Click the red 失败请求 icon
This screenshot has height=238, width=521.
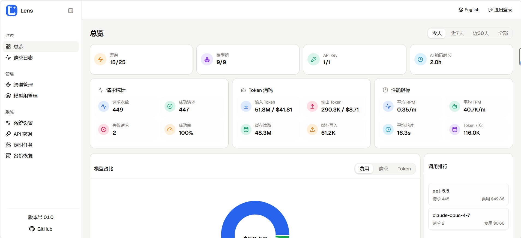coord(104,129)
